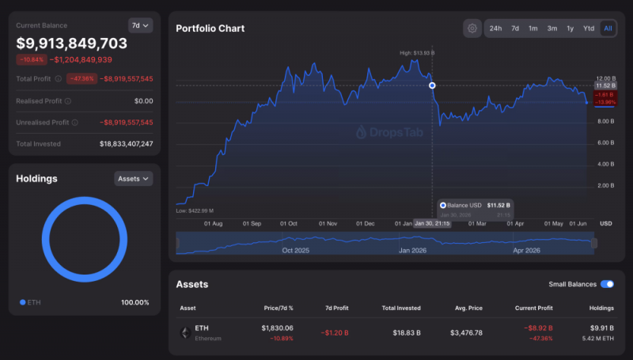Image resolution: width=633 pixels, height=360 pixels.
Task: Select the 24h chart range tab
Action: tap(495, 28)
